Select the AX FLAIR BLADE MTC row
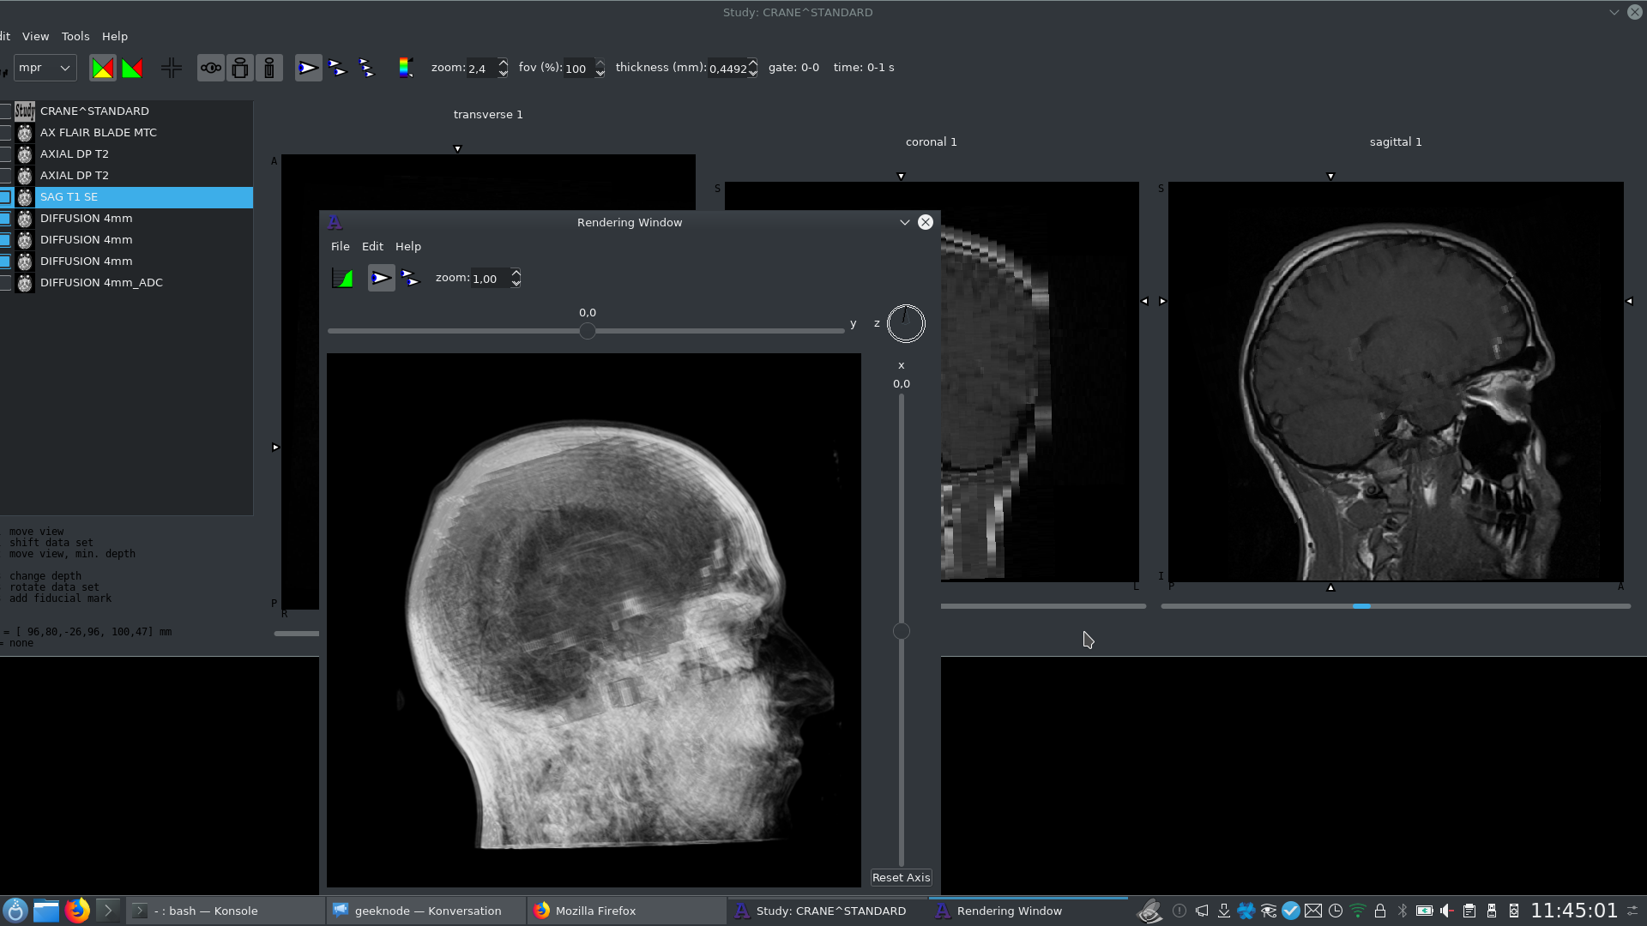1647x926 pixels. 126,133
